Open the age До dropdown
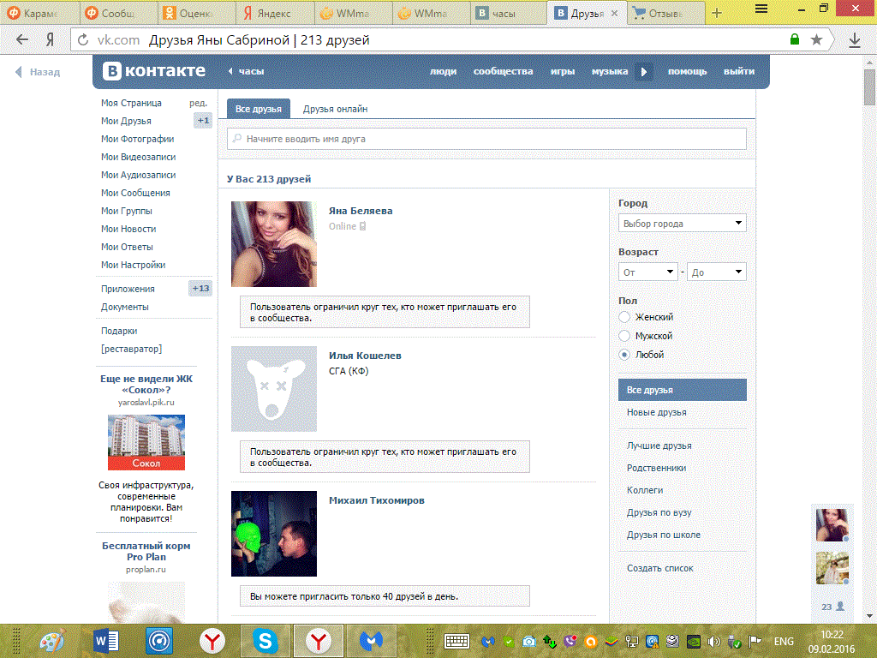This screenshot has width=877, height=658. (x=717, y=272)
